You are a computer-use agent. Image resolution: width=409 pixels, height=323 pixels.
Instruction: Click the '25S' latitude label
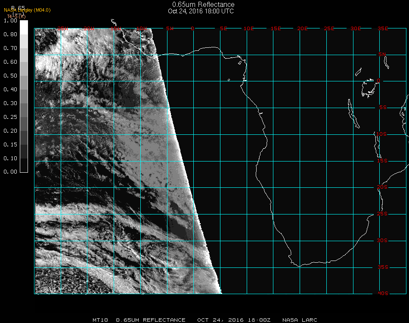click(x=382, y=214)
